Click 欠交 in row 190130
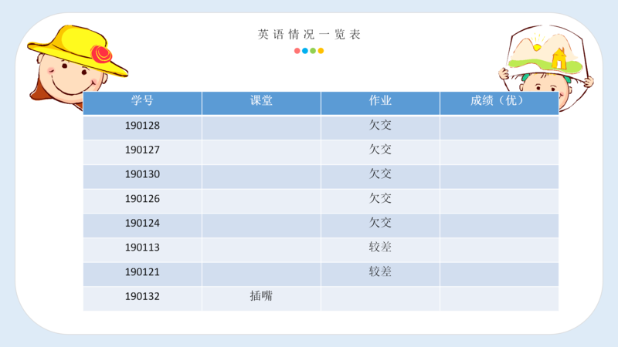Viewport: 618px width, 347px height. (380, 174)
